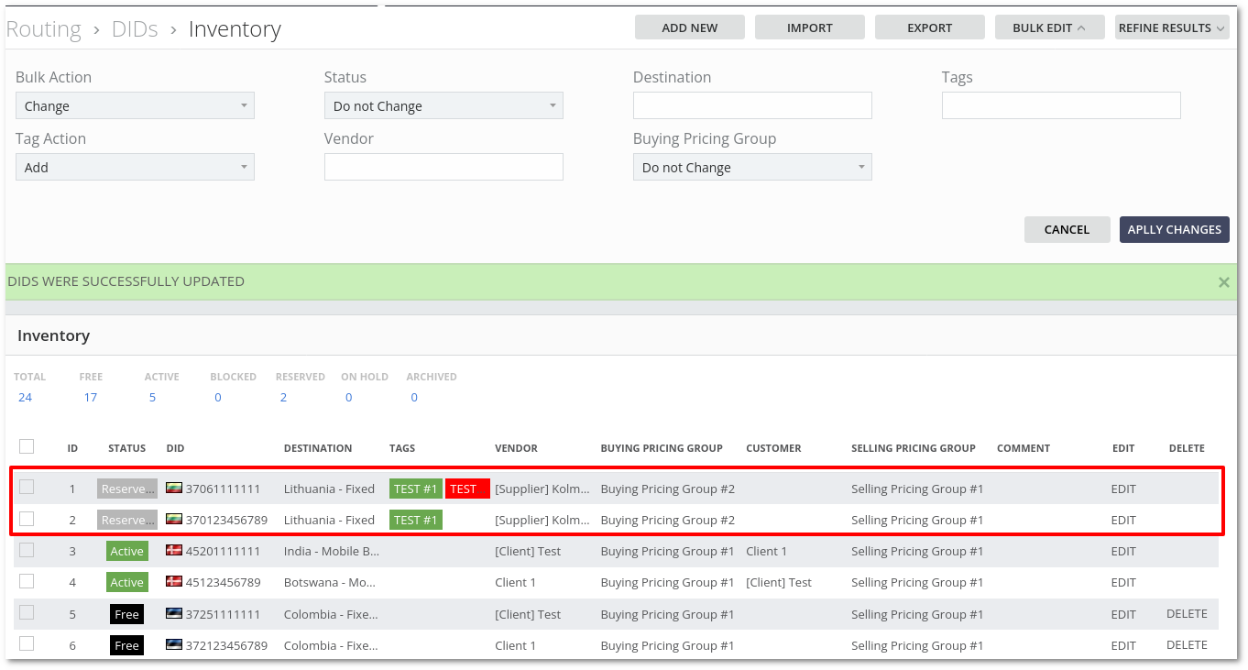Open the Tag Action dropdown
This screenshot has height=670, width=1248.
[135, 168]
